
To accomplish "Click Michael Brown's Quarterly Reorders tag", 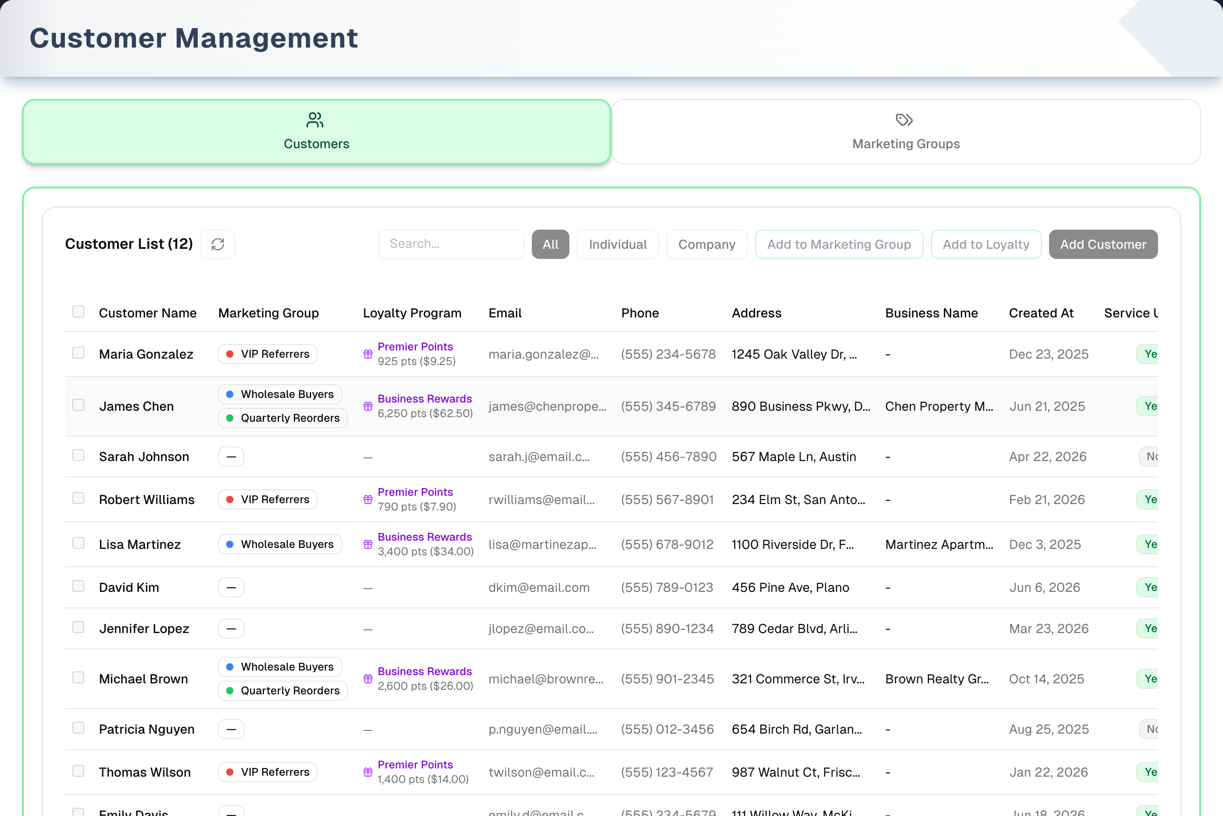I will [283, 691].
